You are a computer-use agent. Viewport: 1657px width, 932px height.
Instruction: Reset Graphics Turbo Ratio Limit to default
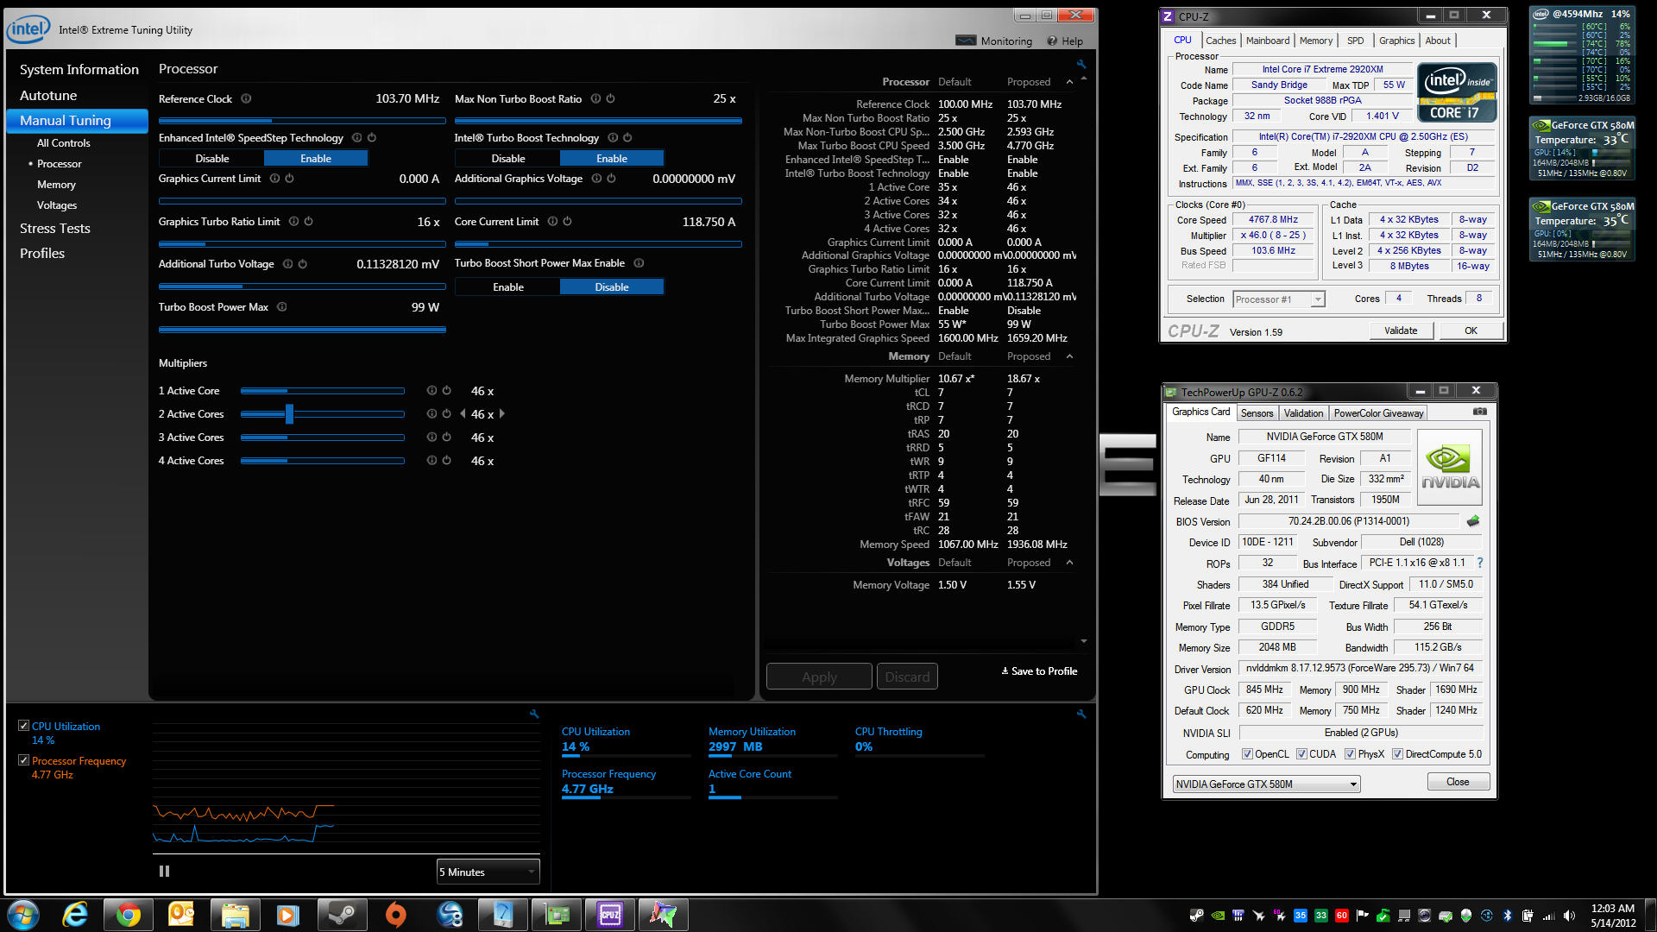(x=308, y=222)
